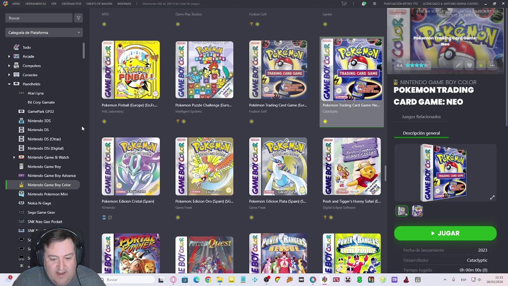
Task: Open the MENÚ item in the top bar
Action: click(16, 4)
